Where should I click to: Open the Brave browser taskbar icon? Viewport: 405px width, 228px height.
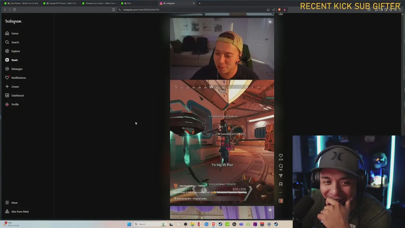[x=213, y=224]
